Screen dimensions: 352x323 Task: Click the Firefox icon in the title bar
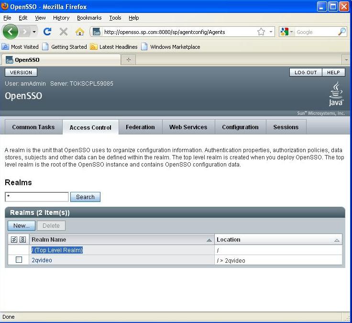tap(5, 6)
